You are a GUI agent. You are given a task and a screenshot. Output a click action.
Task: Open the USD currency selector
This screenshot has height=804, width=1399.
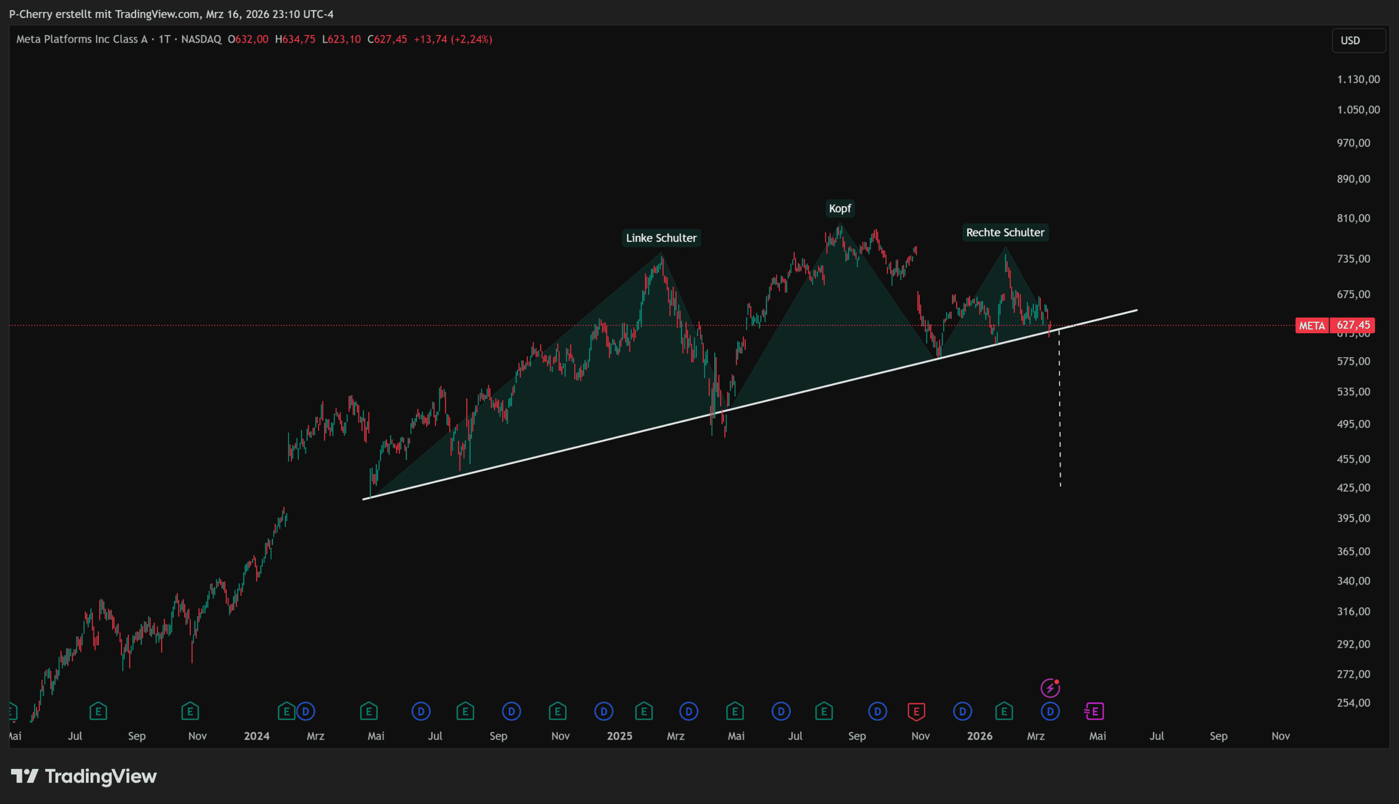pyautogui.click(x=1357, y=40)
